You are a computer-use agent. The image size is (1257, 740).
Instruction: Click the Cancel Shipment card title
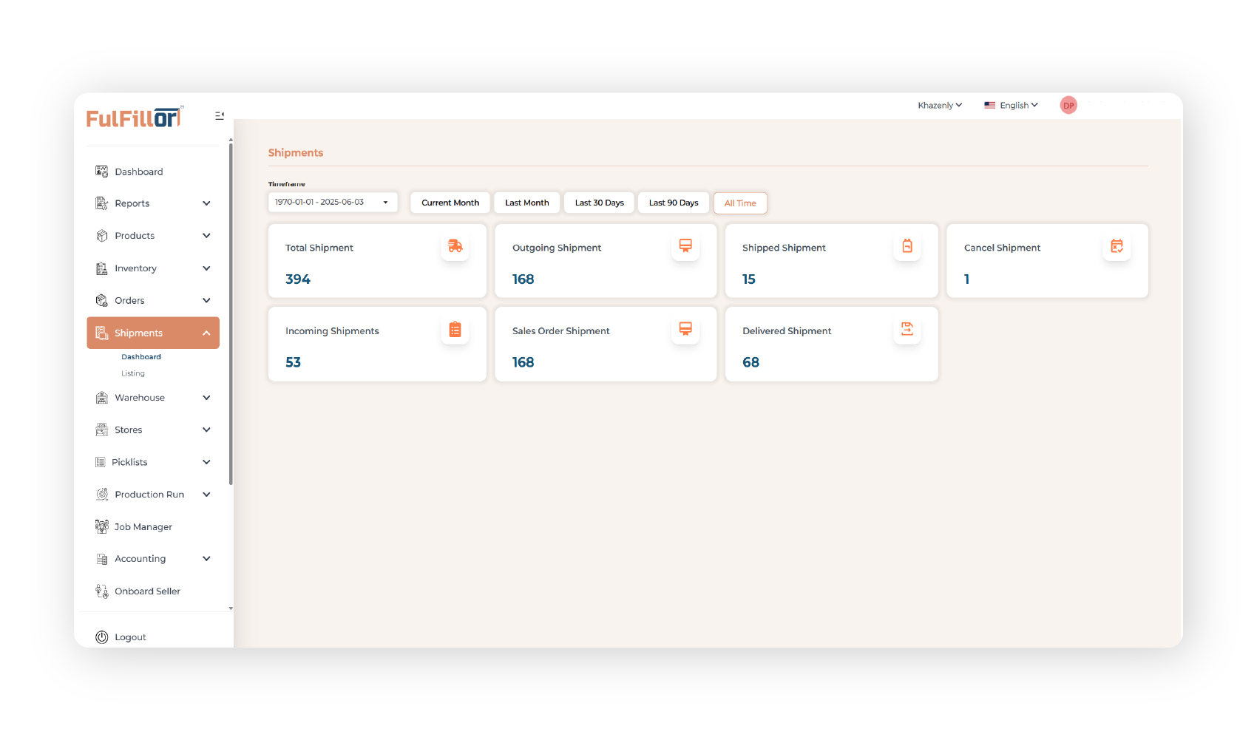pos(1002,248)
